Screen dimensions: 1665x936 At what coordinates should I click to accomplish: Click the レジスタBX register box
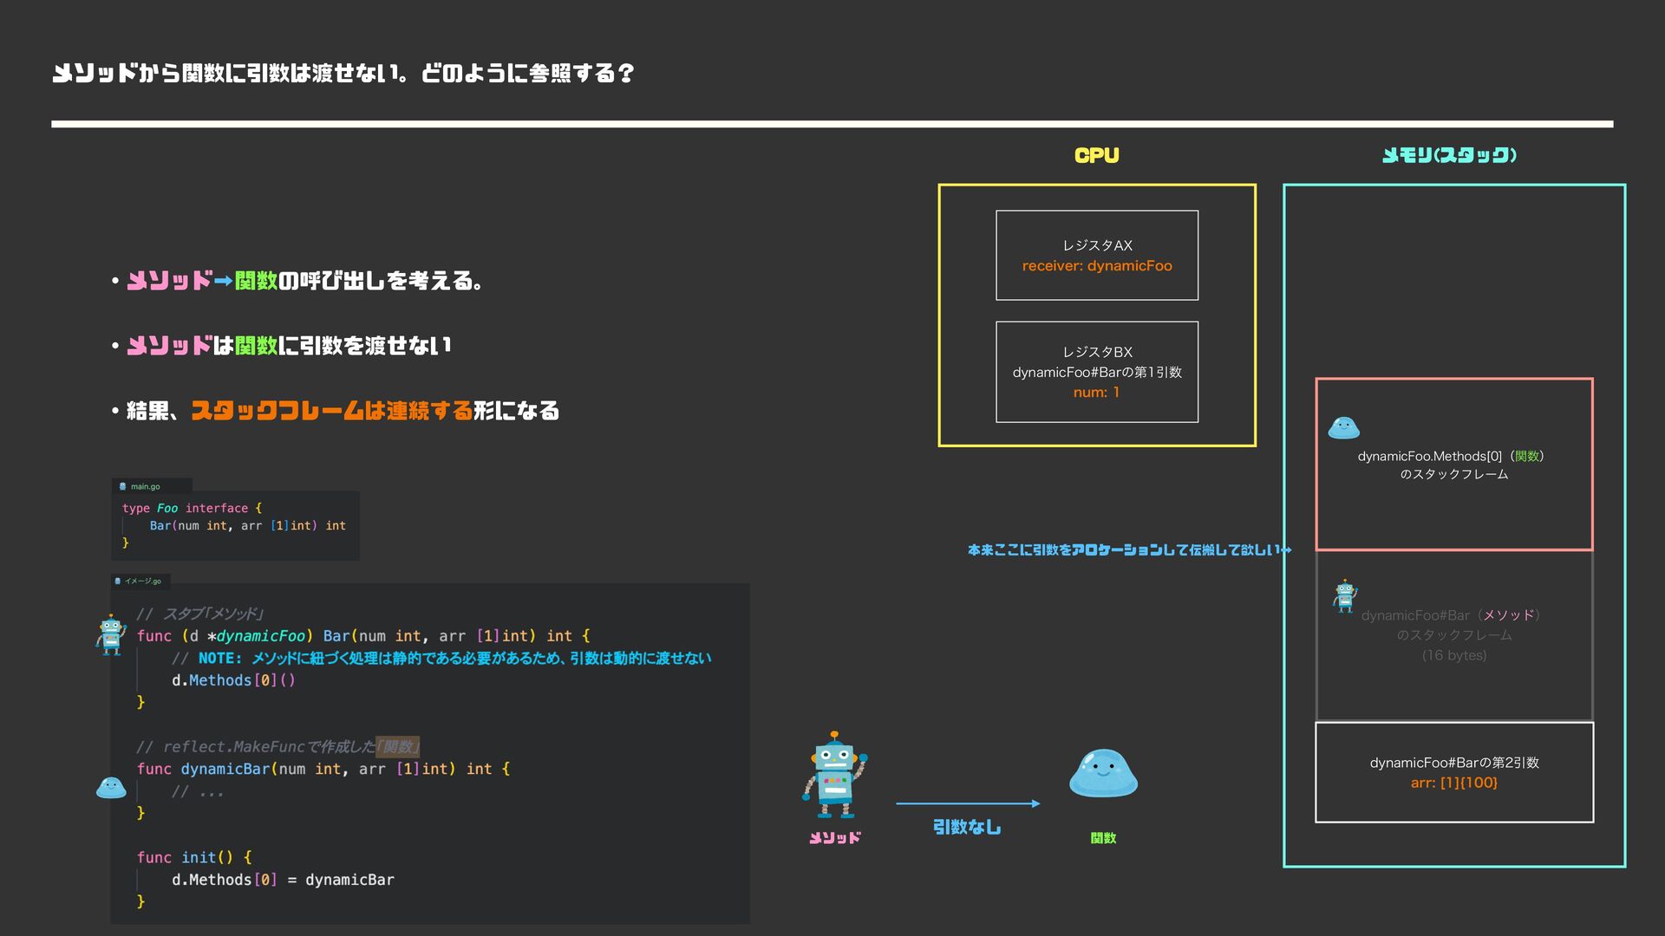pos(1096,372)
